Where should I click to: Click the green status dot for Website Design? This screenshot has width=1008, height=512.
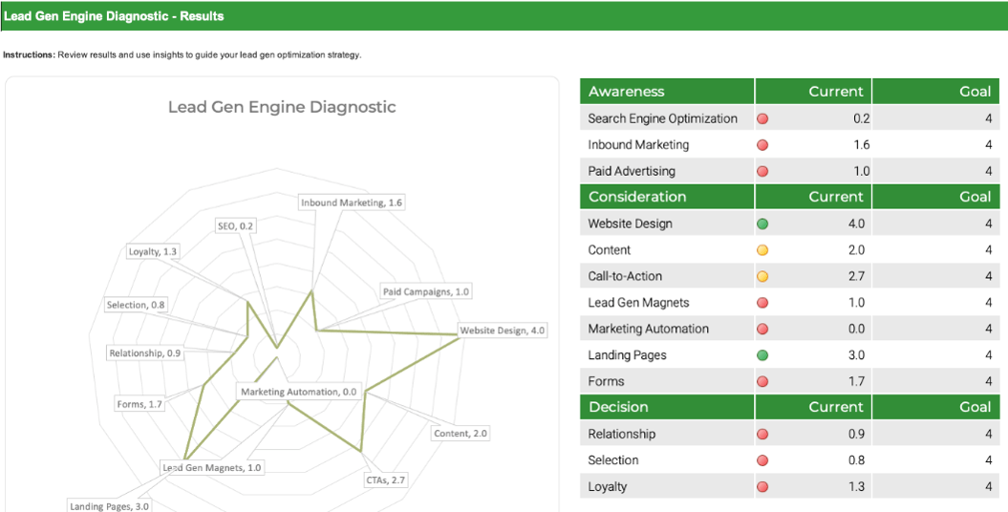[762, 224]
